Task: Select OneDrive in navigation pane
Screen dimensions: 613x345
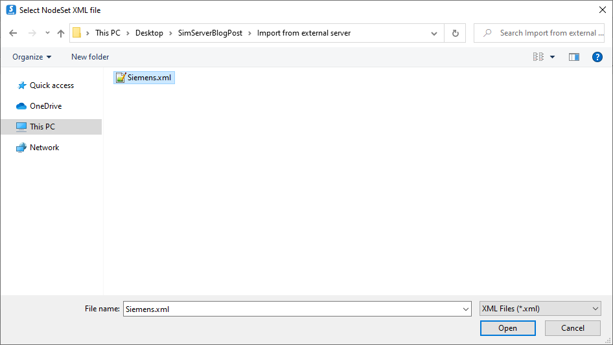Action: pos(45,106)
